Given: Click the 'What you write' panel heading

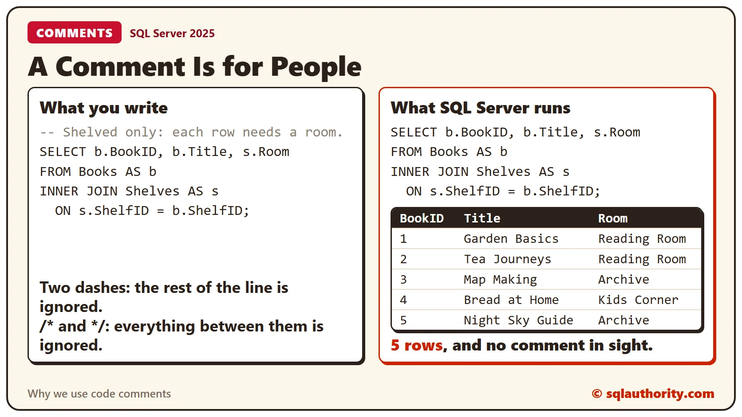Looking at the screenshot, I should tap(104, 108).
